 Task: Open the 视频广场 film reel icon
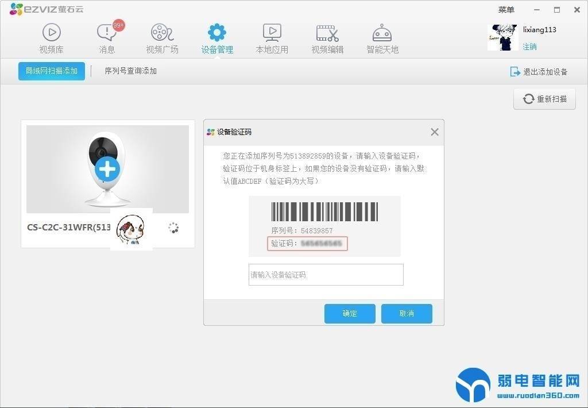162,33
